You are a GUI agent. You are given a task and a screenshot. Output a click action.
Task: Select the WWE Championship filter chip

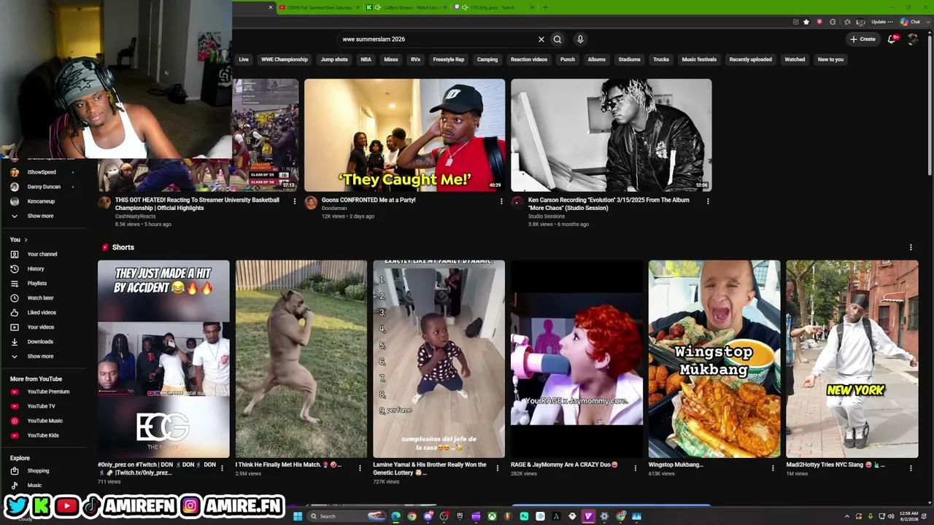pos(285,60)
